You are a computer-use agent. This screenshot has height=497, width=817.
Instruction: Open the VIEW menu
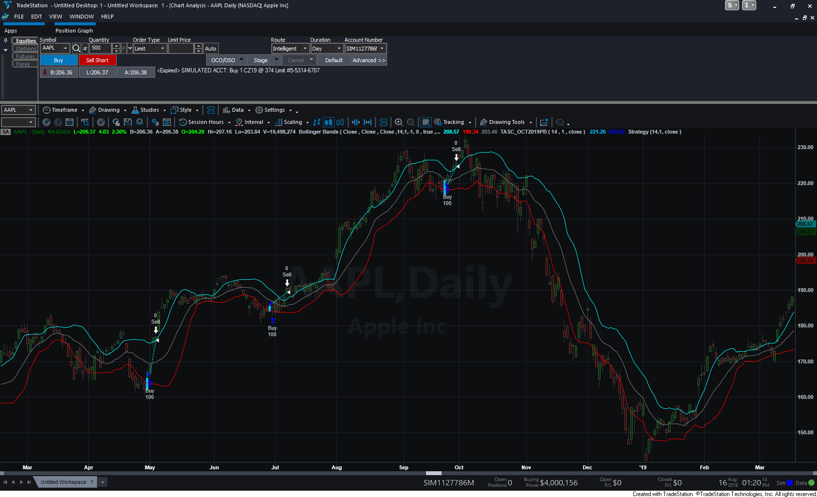55,17
